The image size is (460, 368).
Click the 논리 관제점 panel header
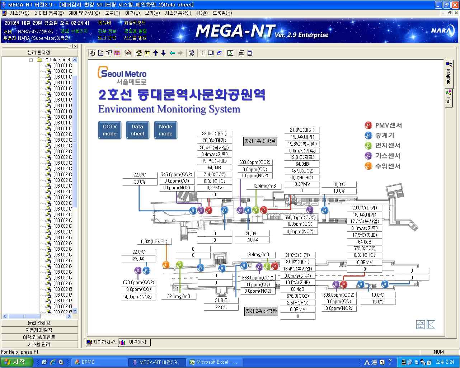tap(39, 52)
